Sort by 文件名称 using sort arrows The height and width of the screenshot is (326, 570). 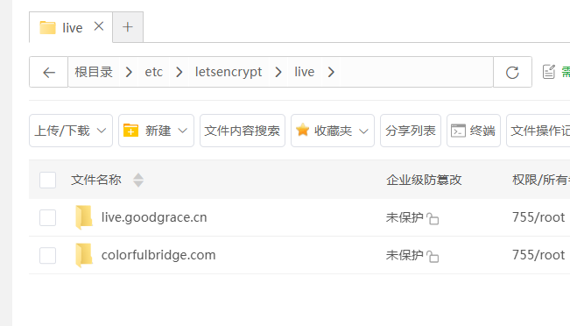[x=138, y=180]
